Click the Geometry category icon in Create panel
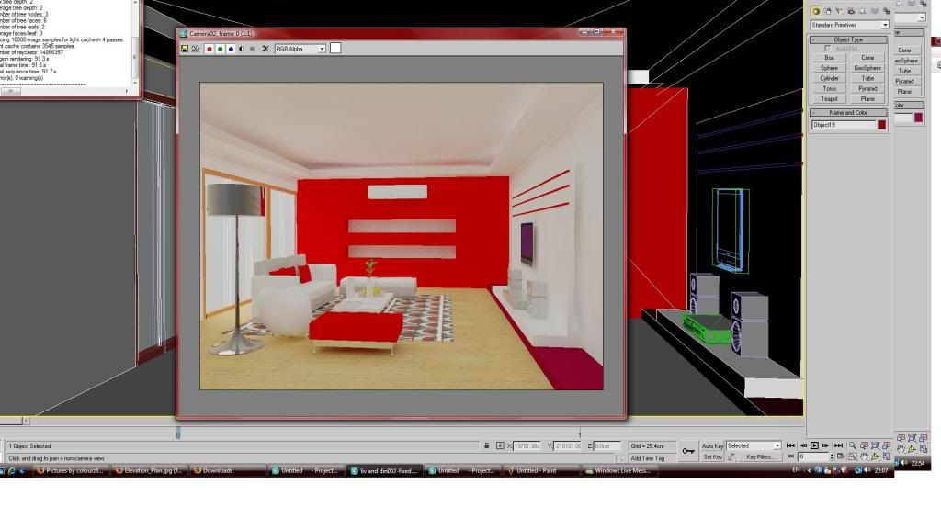Screen dimensions: 941x529 [x=815, y=11]
